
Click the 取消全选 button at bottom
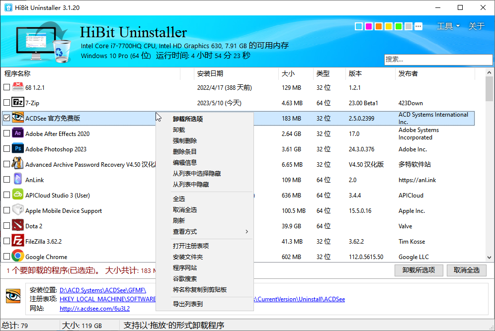[466, 270]
